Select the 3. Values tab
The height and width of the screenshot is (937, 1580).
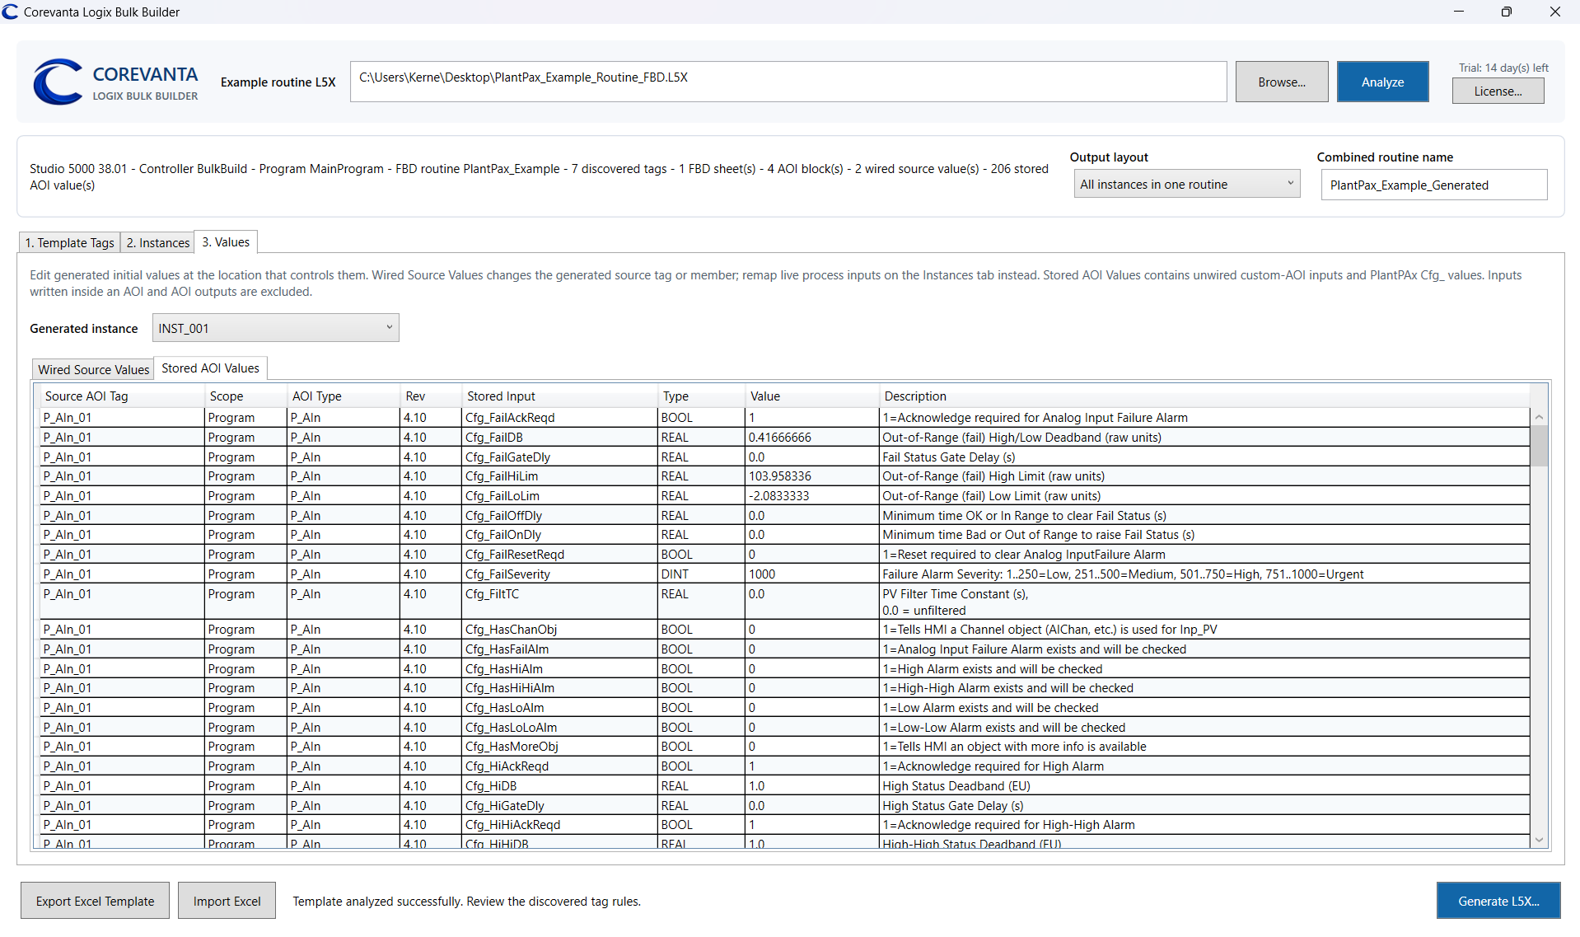226,241
